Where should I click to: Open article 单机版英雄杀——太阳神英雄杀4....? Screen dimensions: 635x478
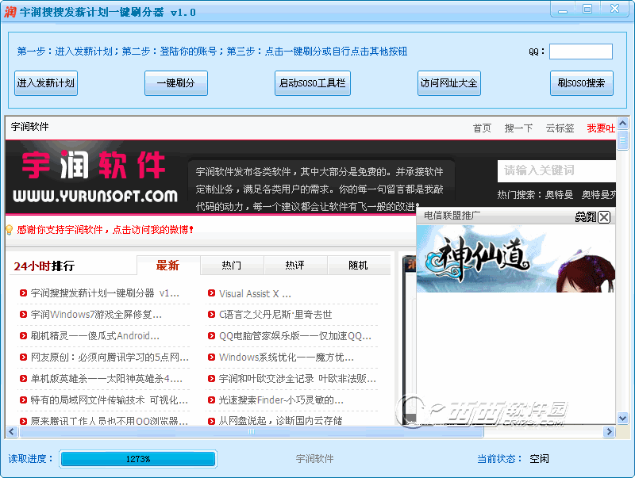tap(106, 379)
